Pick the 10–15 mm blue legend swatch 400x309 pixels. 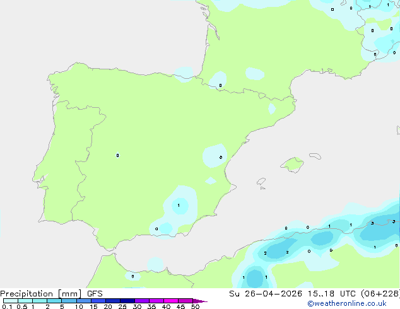[x=83, y=301]
